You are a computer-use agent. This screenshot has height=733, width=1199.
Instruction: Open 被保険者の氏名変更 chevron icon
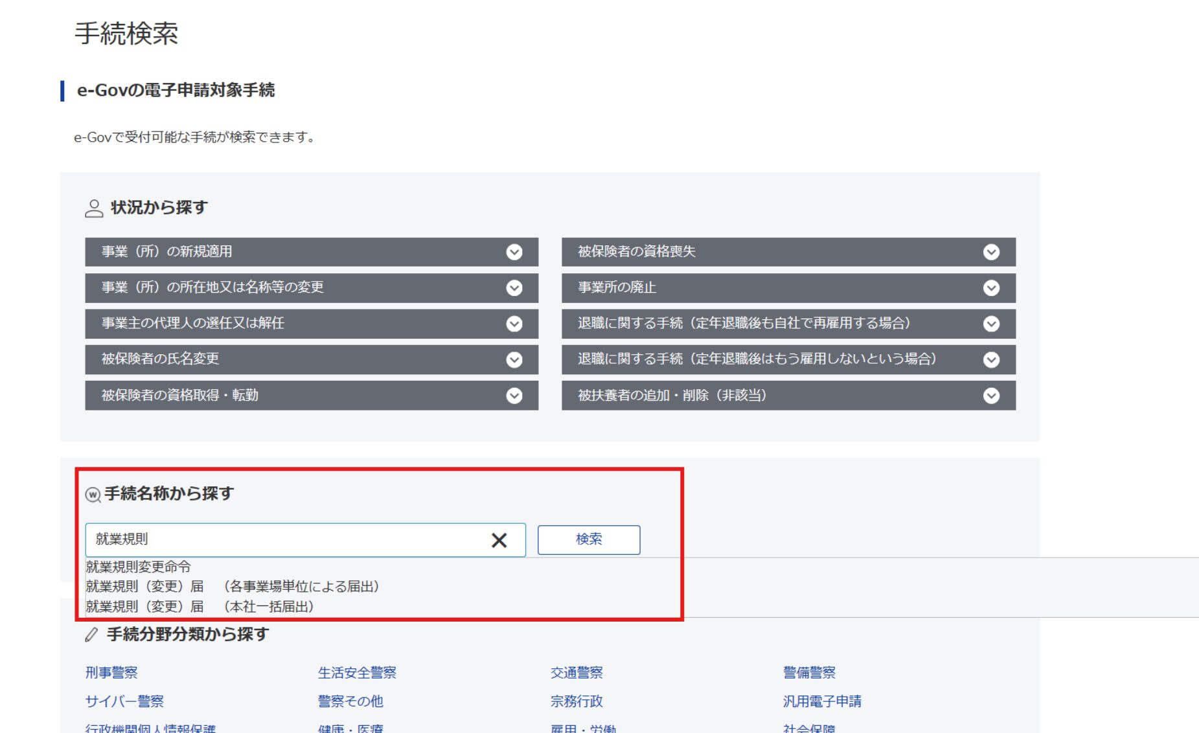tap(514, 359)
